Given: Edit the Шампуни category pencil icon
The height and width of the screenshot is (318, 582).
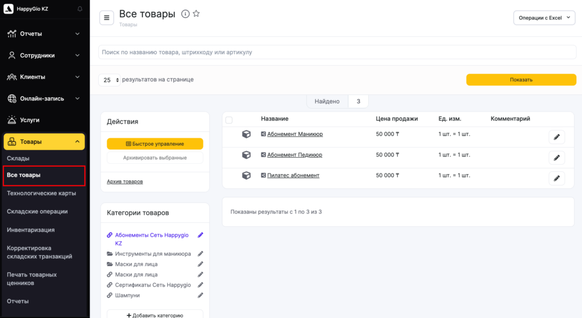Looking at the screenshot, I should (x=200, y=295).
